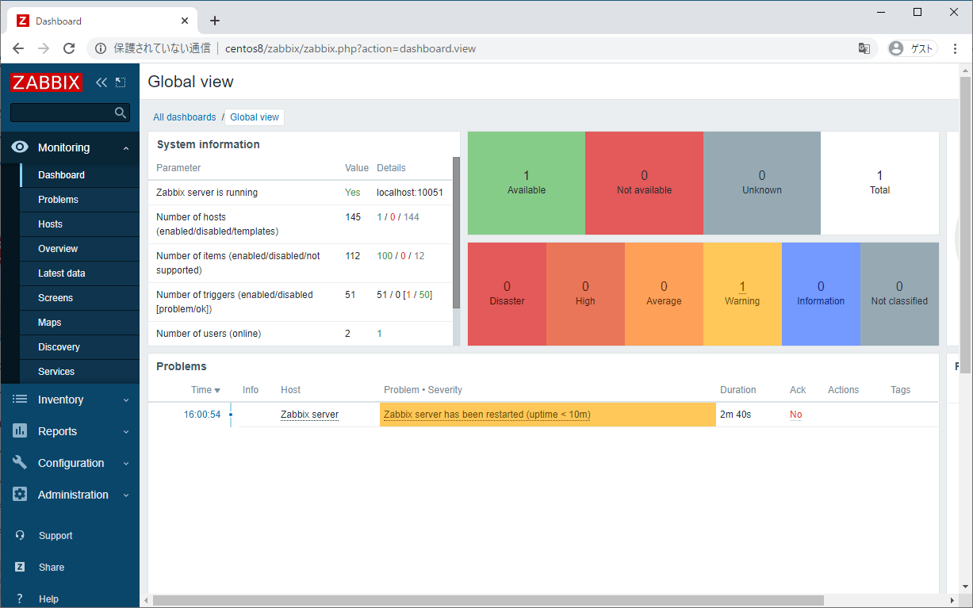Click the Configuration wrench icon
Screen dimensions: 973x608
20,463
